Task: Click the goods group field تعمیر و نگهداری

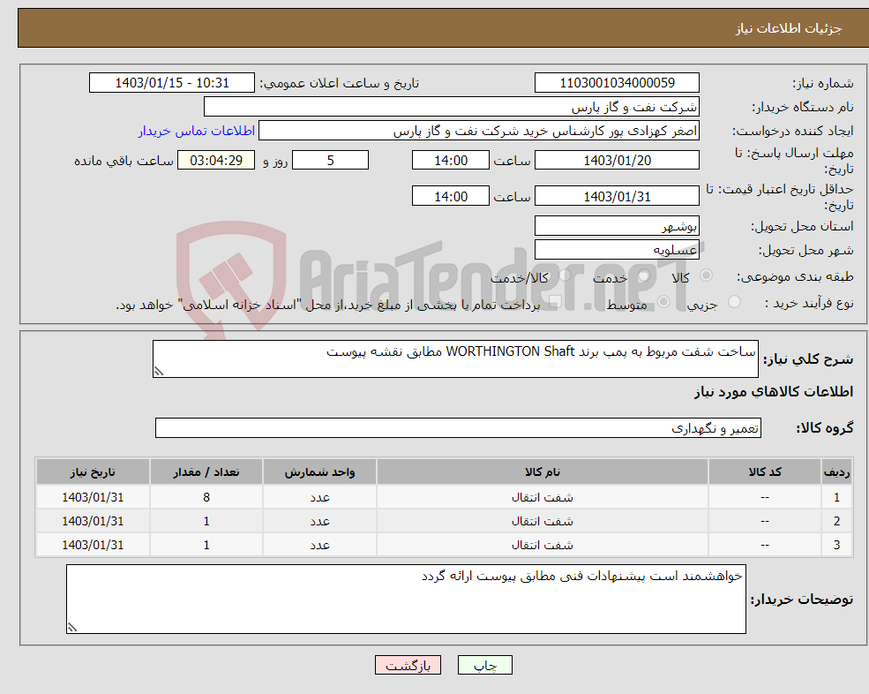Action: (x=459, y=427)
